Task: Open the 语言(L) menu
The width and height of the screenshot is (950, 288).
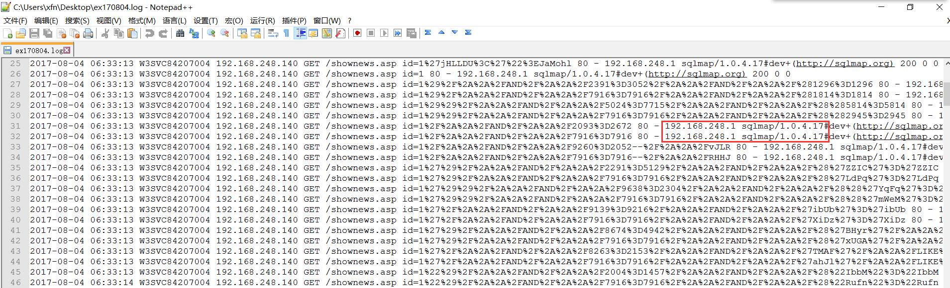Action: [x=174, y=20]
